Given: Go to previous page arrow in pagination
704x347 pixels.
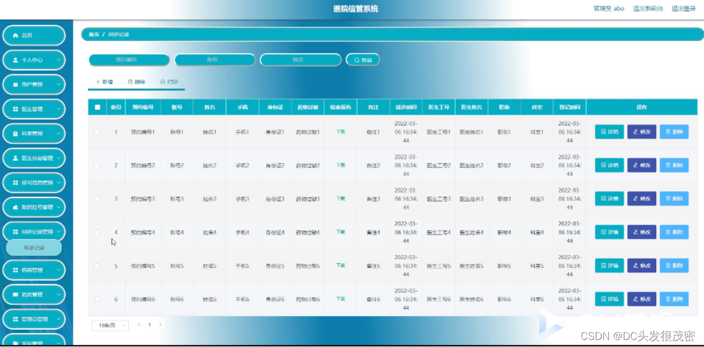Looking at the screenshot, I should pos(139,325).
